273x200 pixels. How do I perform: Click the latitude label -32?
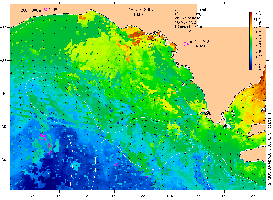click(3, 27)
